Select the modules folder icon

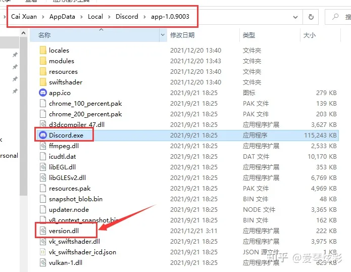(x=43, y=61)
